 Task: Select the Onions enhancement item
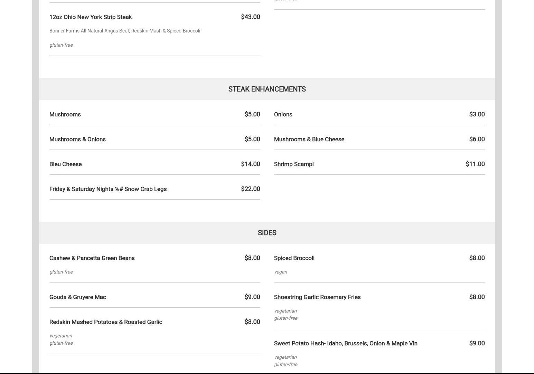point(283,115)
